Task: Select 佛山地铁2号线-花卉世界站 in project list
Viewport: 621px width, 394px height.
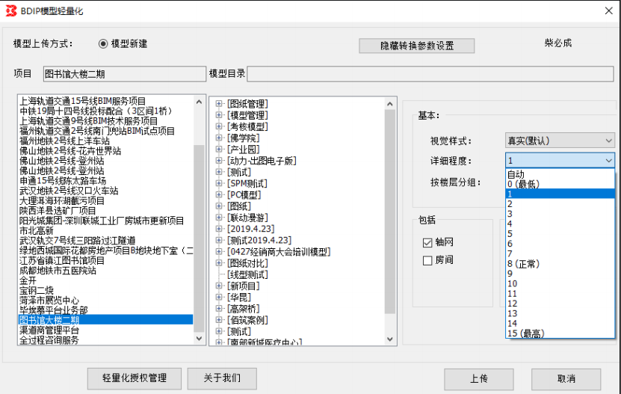Action: pyautogui.click(x=70, y=150)
